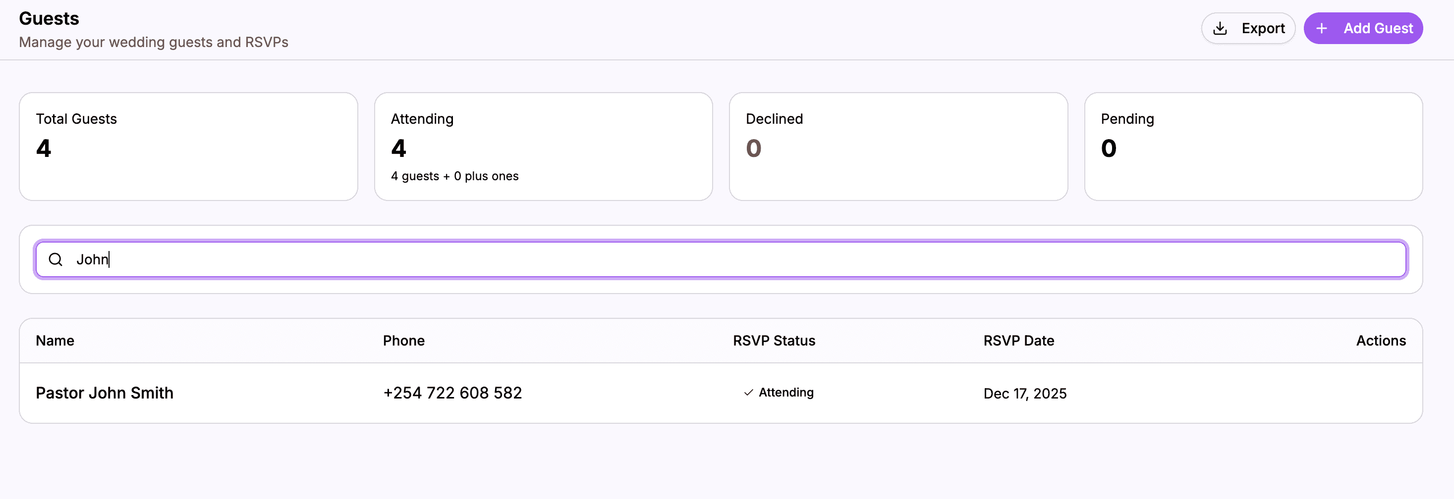Select the Phone column header

(403, 341)
